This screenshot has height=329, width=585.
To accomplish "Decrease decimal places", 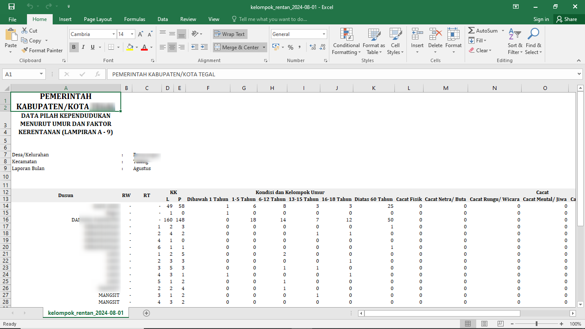I will [x=322, y=47].
